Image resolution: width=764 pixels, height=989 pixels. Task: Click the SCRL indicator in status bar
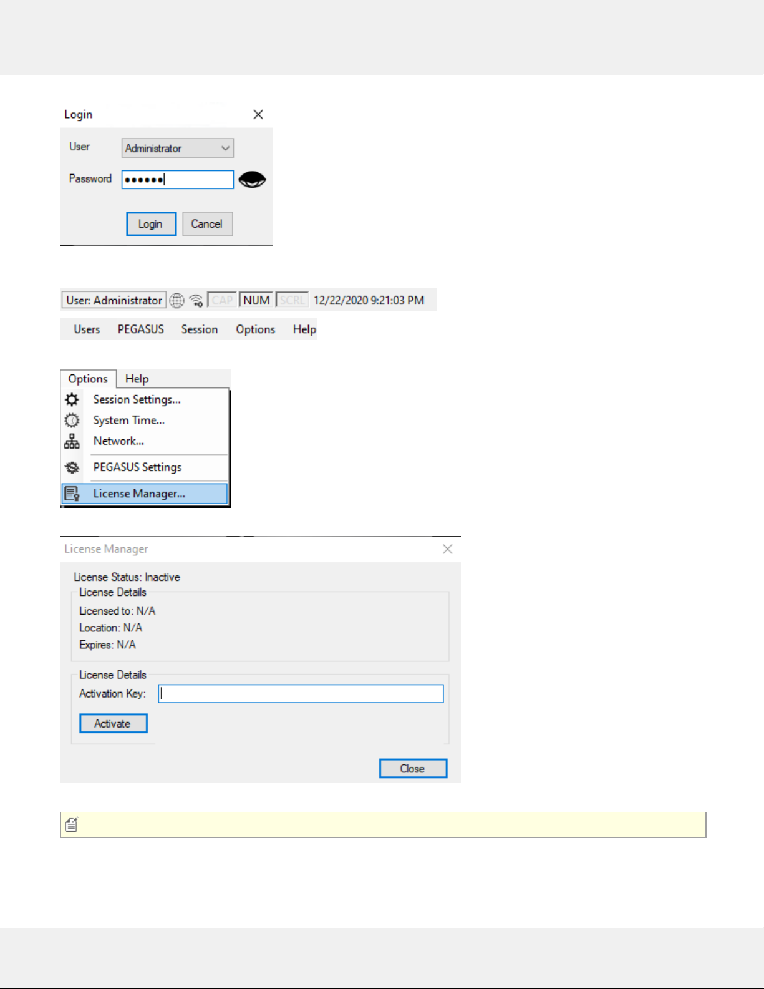click(292, 300)
